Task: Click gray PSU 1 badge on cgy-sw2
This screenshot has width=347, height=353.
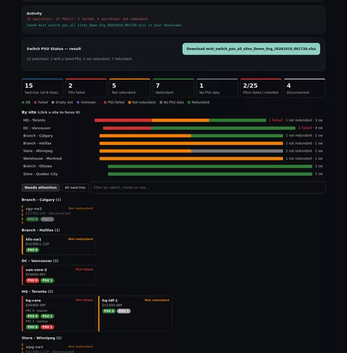Action: click(47, 219)
